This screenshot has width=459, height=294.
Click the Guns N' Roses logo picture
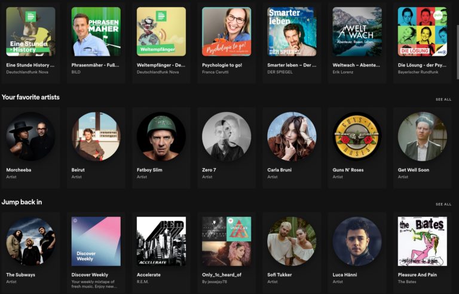357,137
